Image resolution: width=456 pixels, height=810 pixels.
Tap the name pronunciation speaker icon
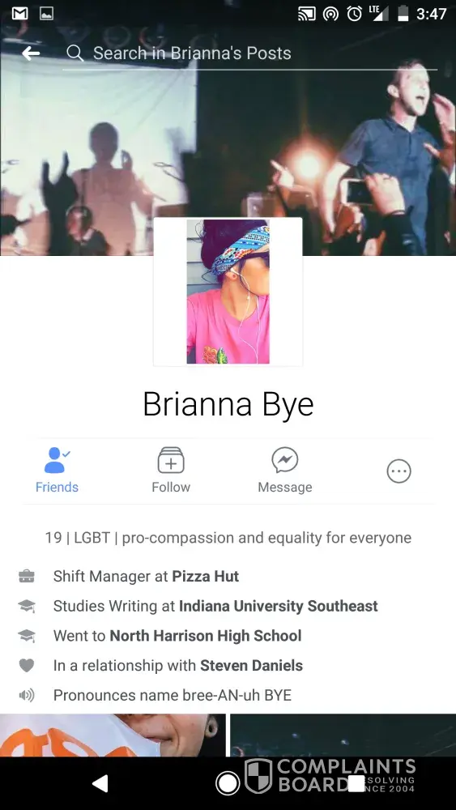click(27, 695)
